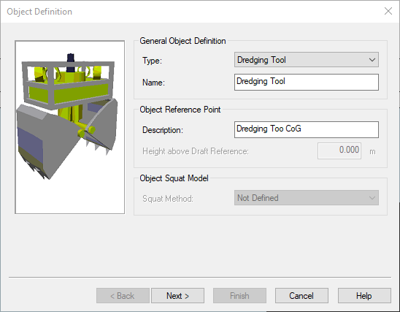Click the Height above Draft Reference value box

pyautogui.click(x=339, y=151)
